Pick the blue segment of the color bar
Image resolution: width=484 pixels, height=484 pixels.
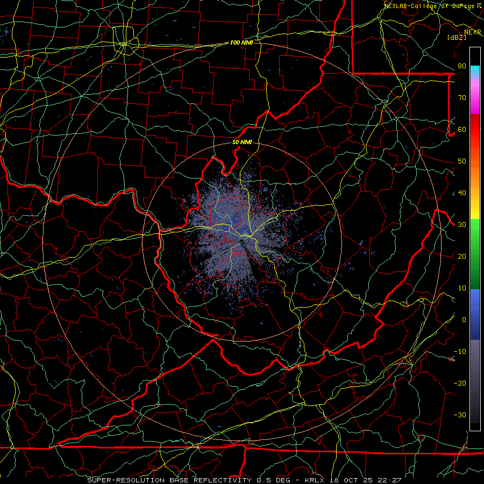point(475,314)
